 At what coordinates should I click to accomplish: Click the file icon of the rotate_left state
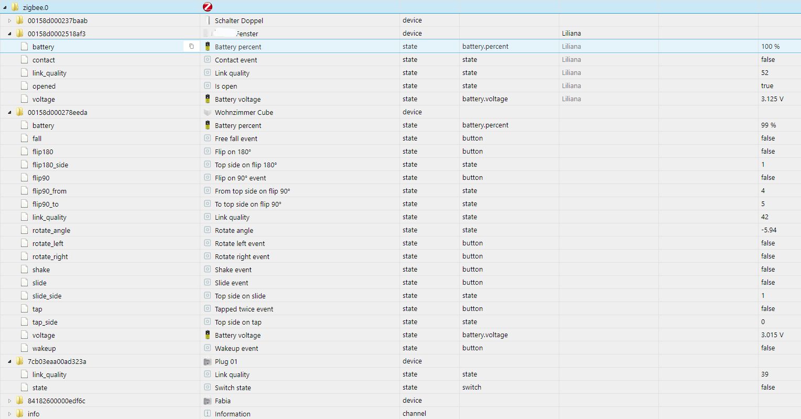point(24,243)
